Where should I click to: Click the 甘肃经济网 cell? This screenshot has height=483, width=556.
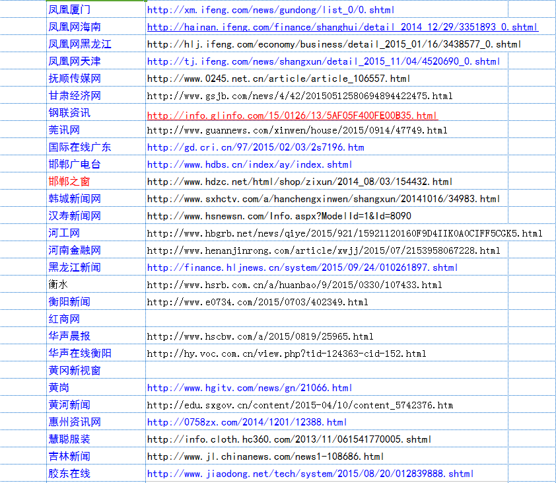[96, 95]
